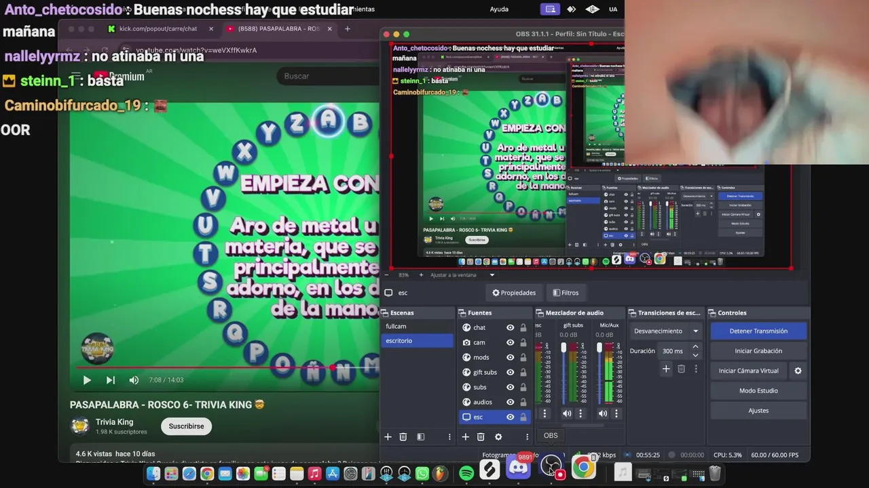
Task: Open the App Store from the dock
Action: (333, 474)
